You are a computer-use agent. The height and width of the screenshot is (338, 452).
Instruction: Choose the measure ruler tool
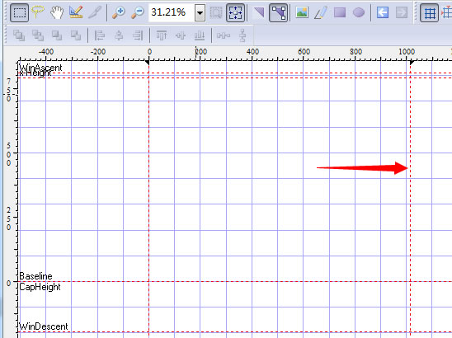[x=76, y=12]
